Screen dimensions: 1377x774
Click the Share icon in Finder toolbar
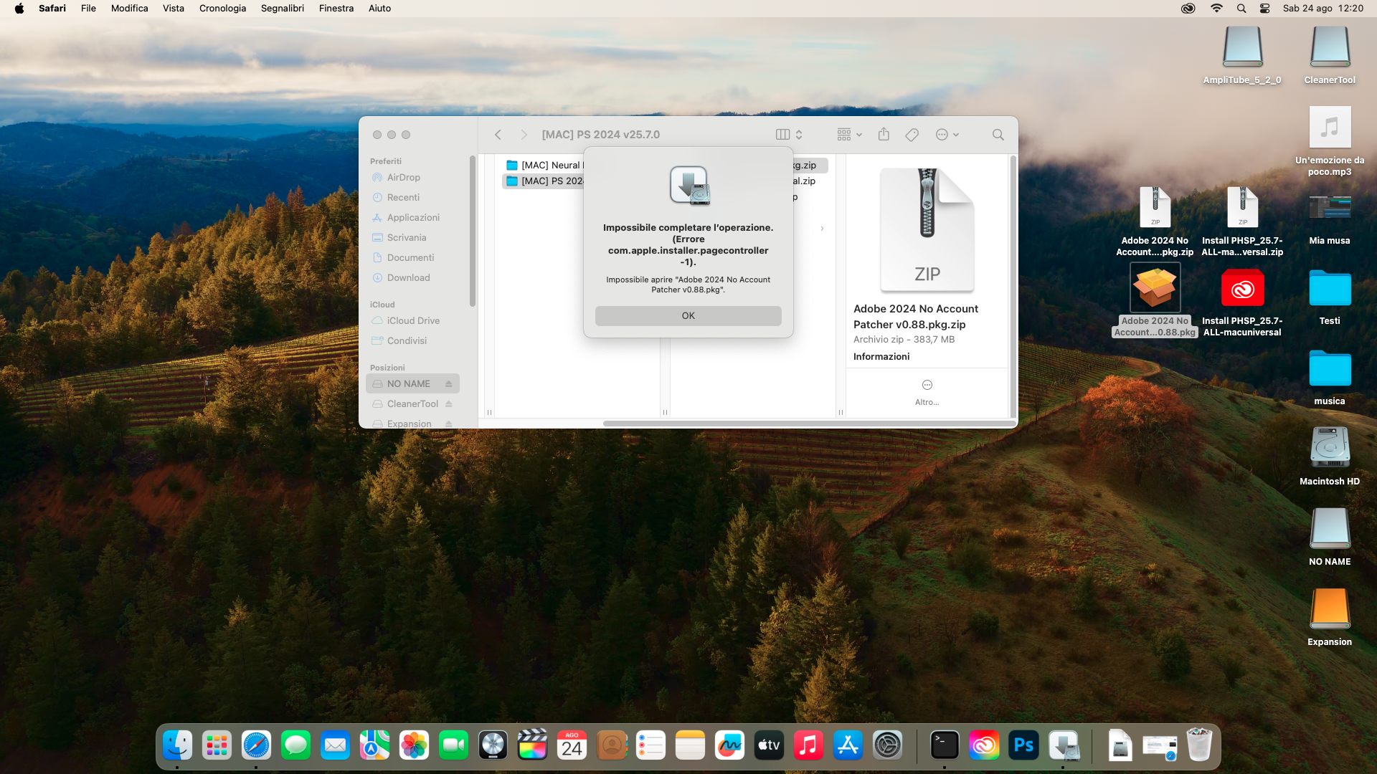tap(884, 135)
